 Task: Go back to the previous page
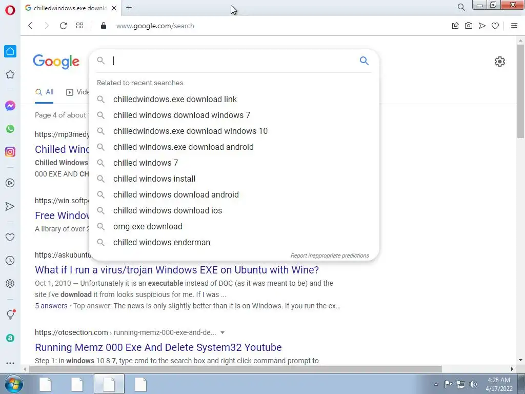coord(30,26)
